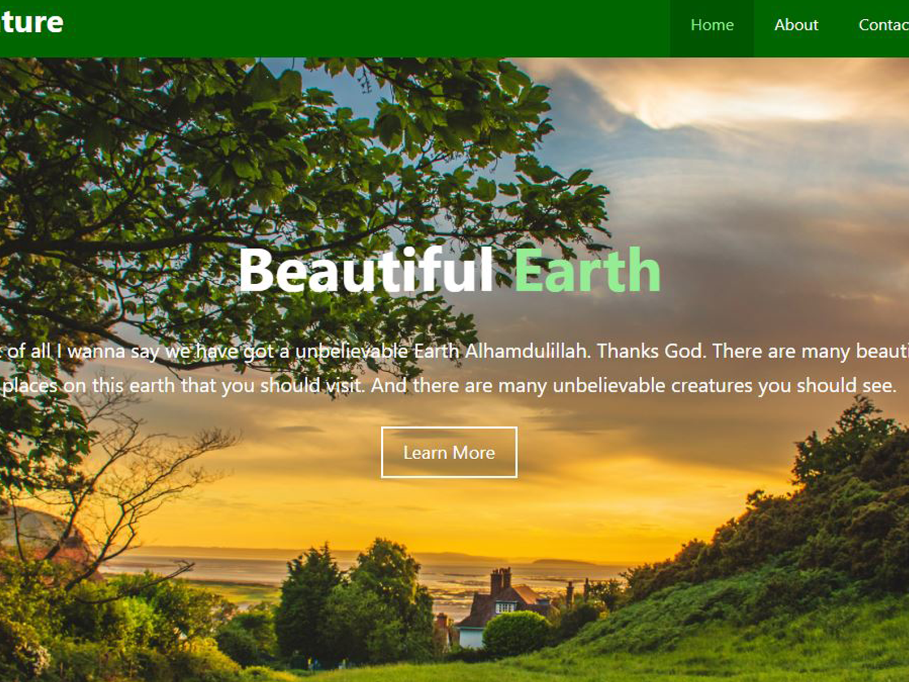Select the Contact menu item
This screenshot has height=682, width=909.
coord(883,25)
